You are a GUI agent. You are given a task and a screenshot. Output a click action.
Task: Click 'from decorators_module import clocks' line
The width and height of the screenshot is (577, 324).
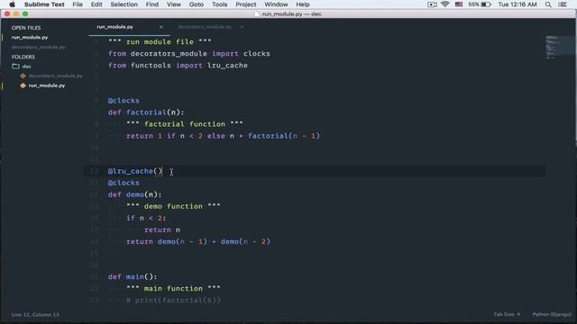[x=189, y=54]
